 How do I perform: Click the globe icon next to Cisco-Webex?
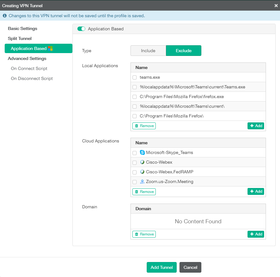142,162
